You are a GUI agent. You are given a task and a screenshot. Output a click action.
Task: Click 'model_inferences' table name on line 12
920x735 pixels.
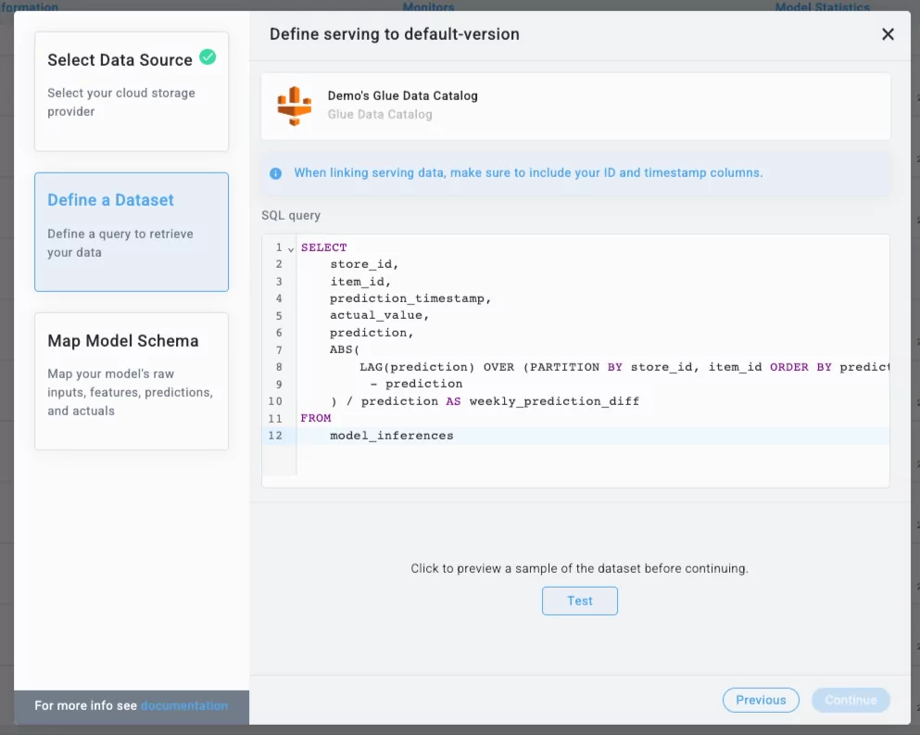(x=391, y=436)
